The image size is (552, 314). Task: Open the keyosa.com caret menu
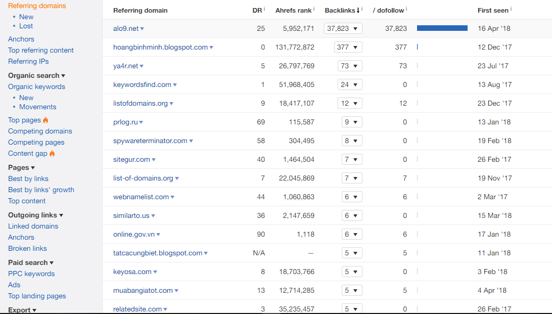tap(155, 272)
